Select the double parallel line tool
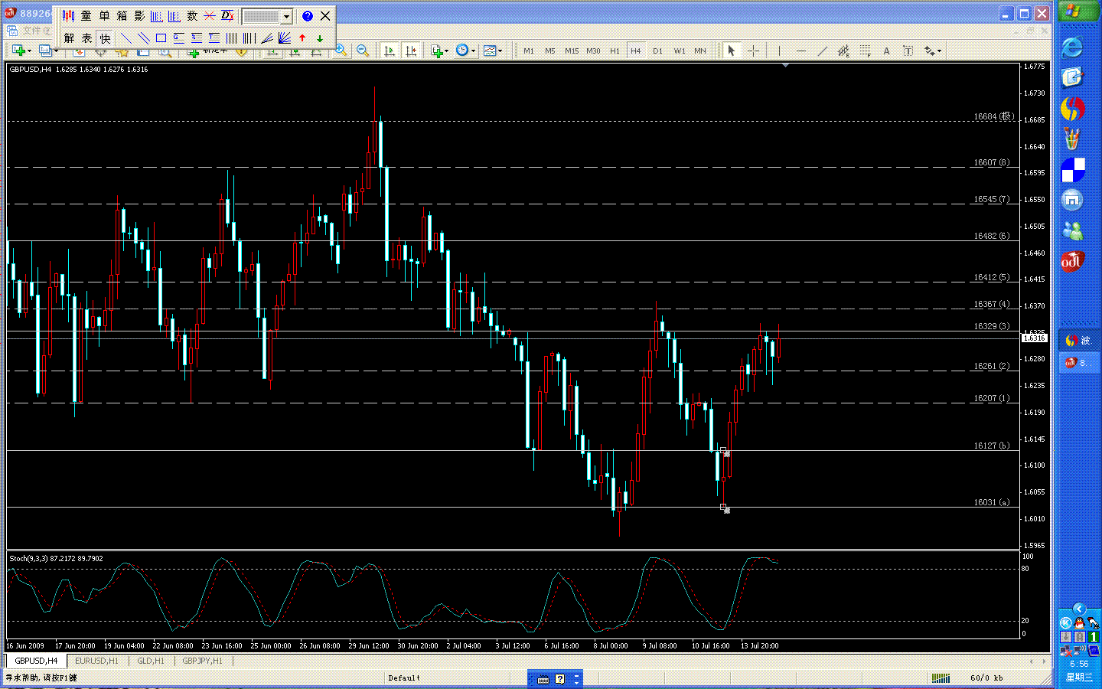The width and height of the screenshot is (1102, 689). point(144,38)
